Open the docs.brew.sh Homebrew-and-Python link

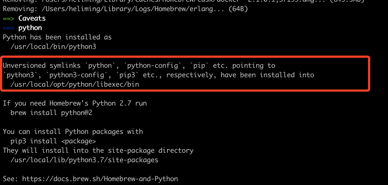coord(100,179)
